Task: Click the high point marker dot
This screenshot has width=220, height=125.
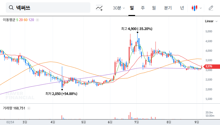Action: (138, 32)
